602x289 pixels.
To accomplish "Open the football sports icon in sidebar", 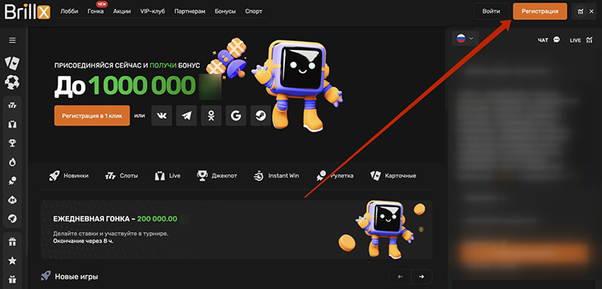I will pos(12,82).
